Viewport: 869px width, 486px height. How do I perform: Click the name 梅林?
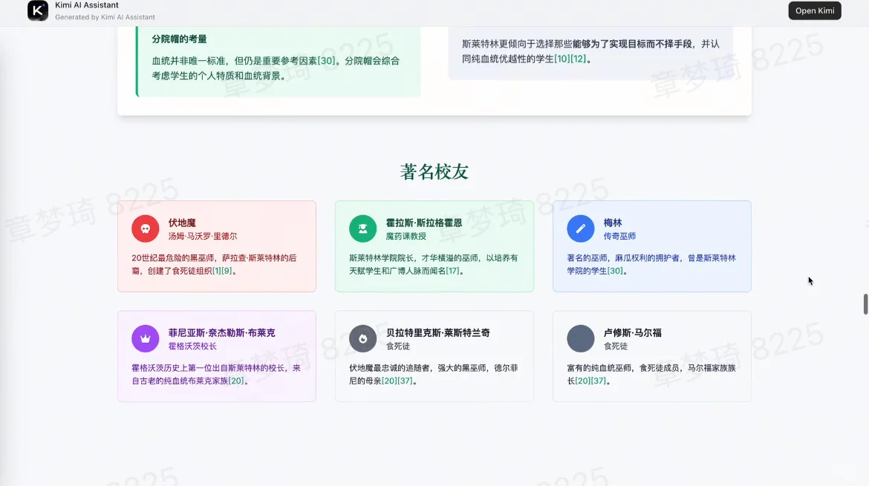click(613, 223)
